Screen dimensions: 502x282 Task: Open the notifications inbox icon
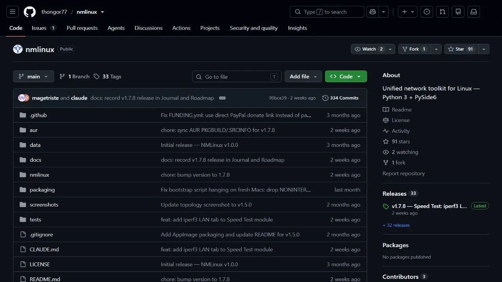pos(474,12)
